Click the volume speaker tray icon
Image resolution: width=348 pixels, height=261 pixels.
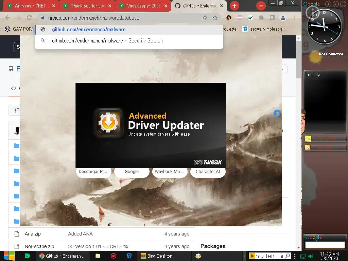coord(311,256)
